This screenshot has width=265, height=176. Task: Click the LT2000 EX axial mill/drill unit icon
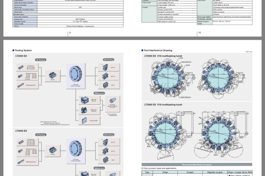[85, 100]
